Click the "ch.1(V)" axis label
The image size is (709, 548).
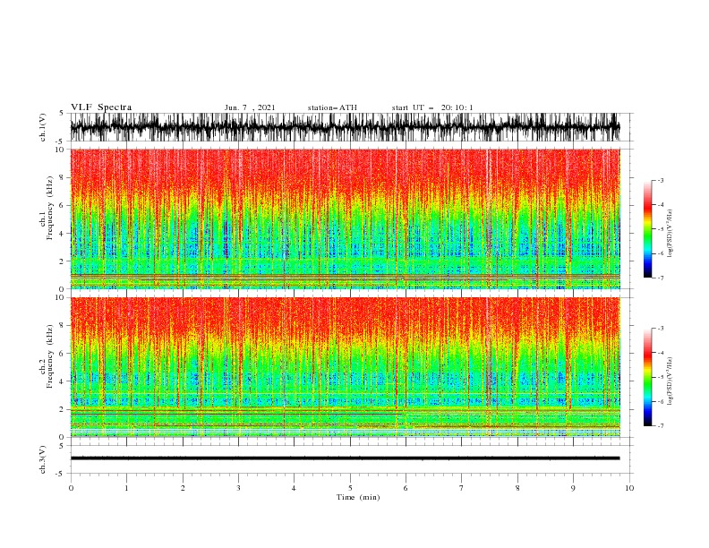(x=43, y=127)
